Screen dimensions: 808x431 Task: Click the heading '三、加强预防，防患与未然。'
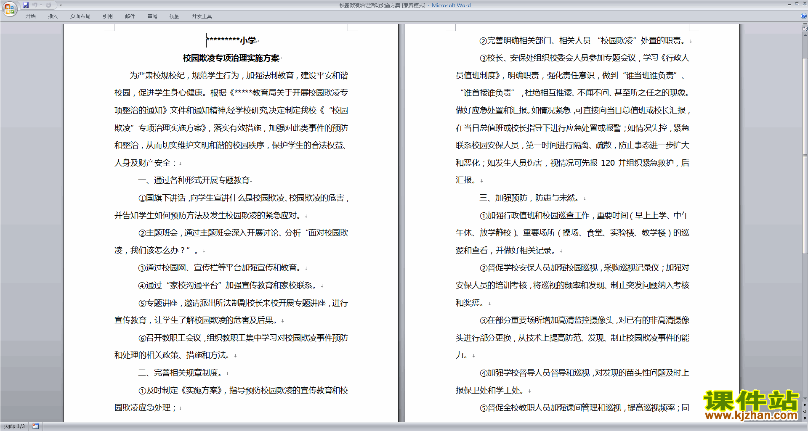pos(529,198)
